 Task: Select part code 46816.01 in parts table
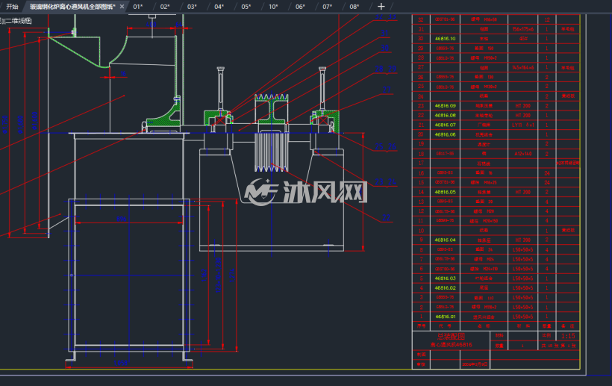[x=445, y=317]
